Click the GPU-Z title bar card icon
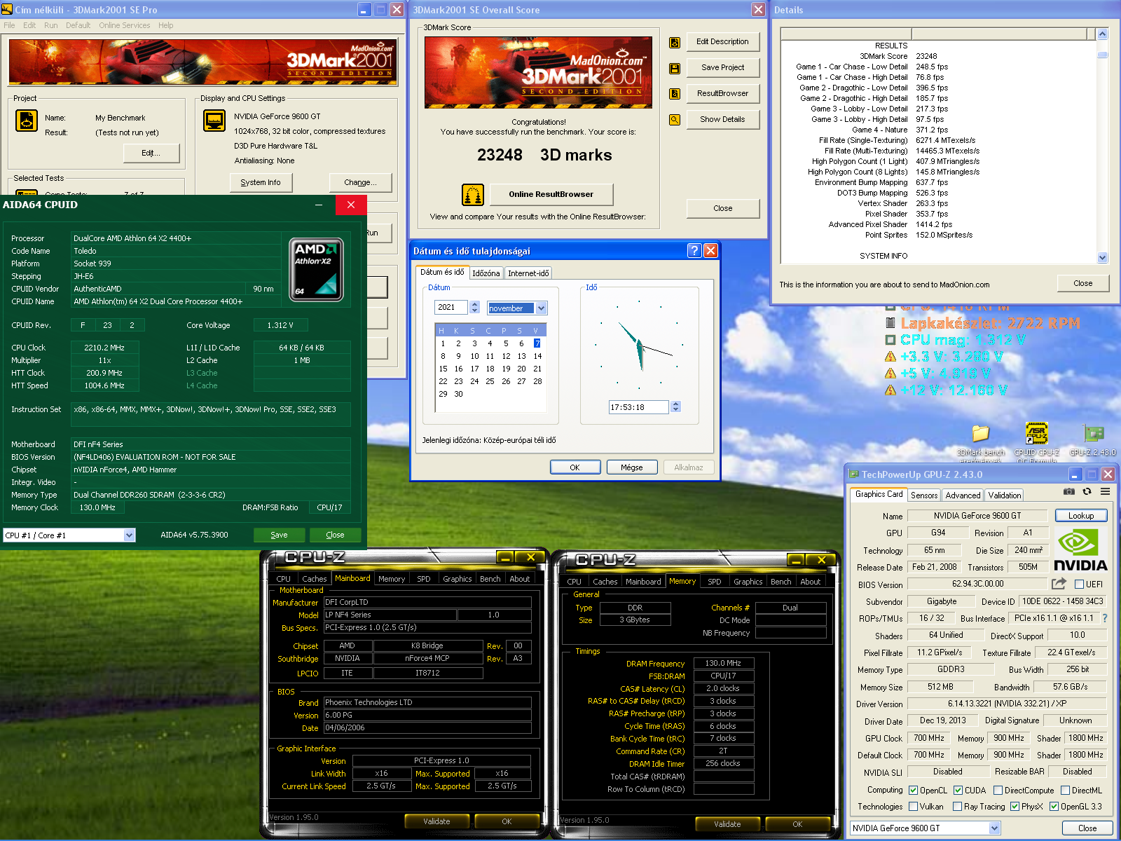This screenshot has height=841, width=1121. point(854,474)
